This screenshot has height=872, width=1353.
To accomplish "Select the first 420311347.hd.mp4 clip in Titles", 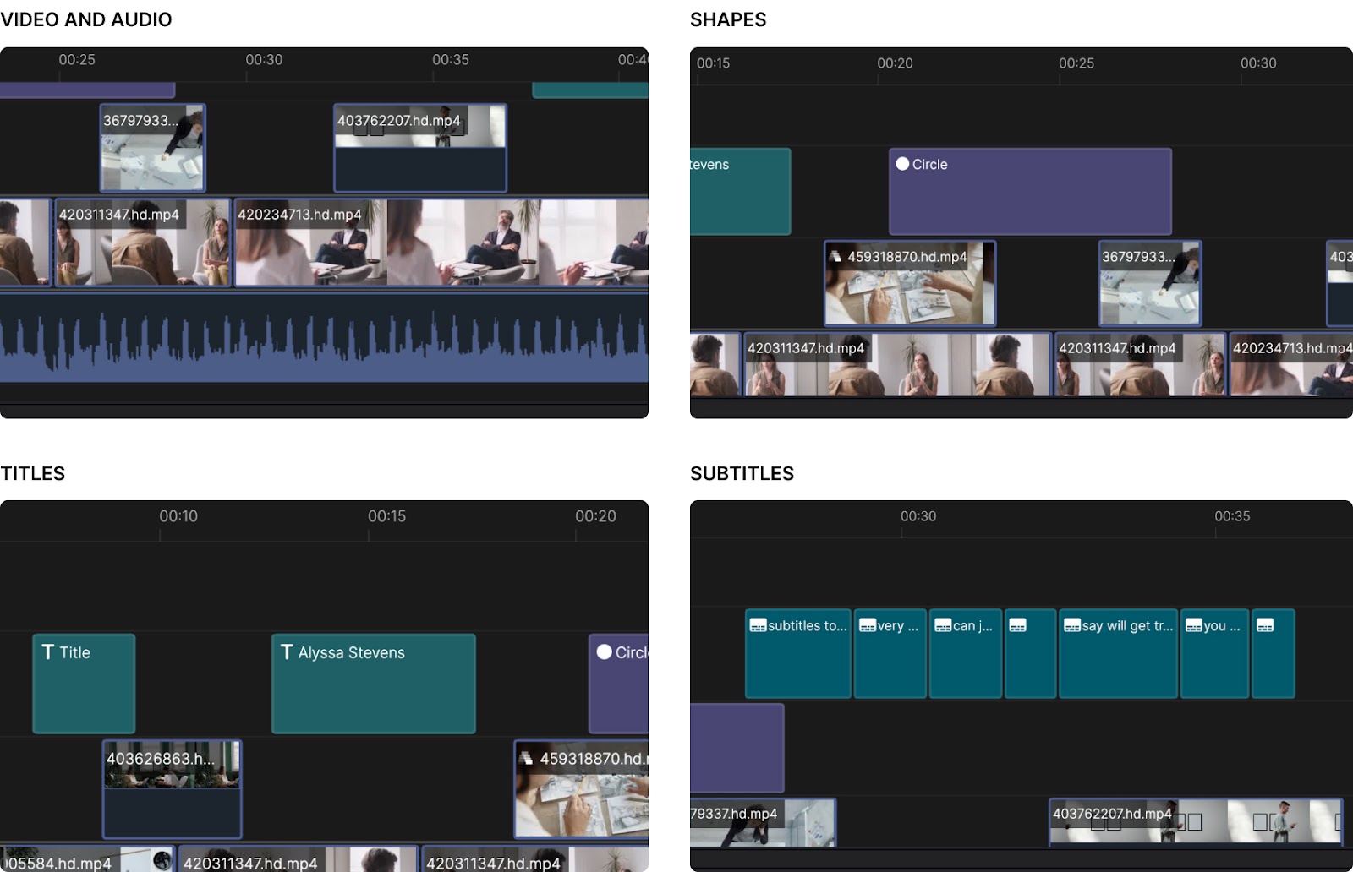I will [x=299, y=859].
